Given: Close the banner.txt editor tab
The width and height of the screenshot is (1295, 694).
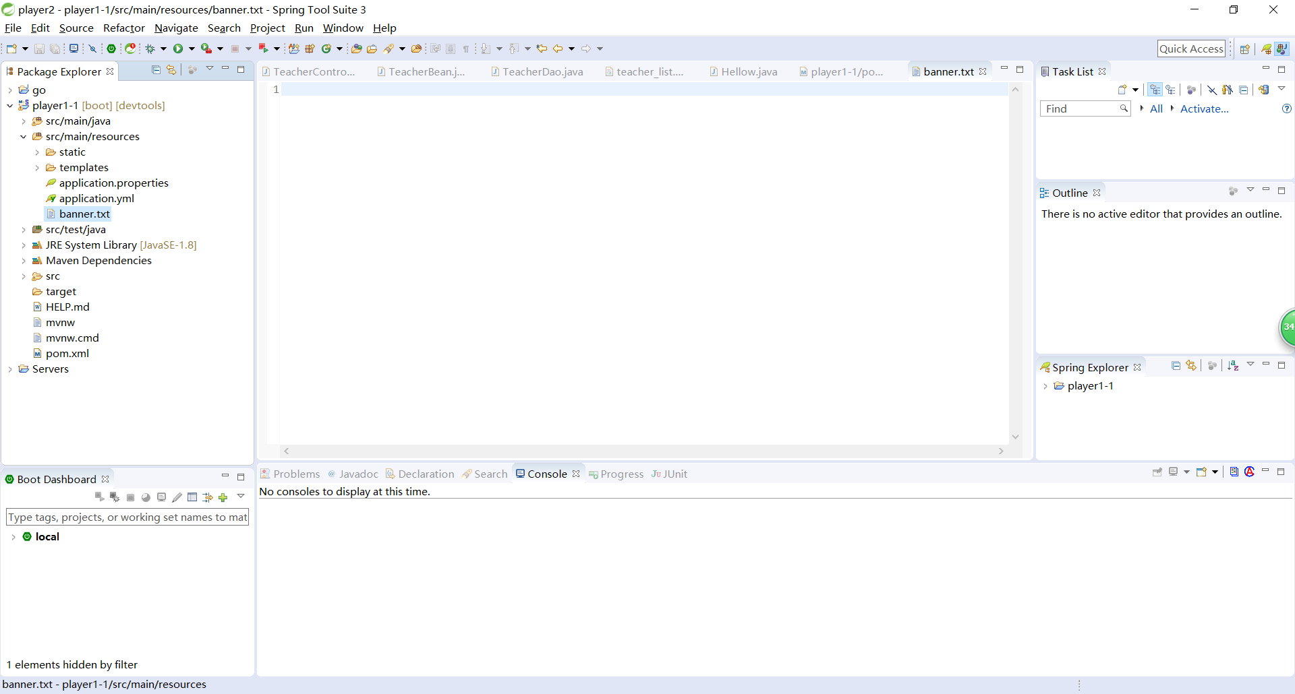Looking at the screenshot, I should coord(983,71).
